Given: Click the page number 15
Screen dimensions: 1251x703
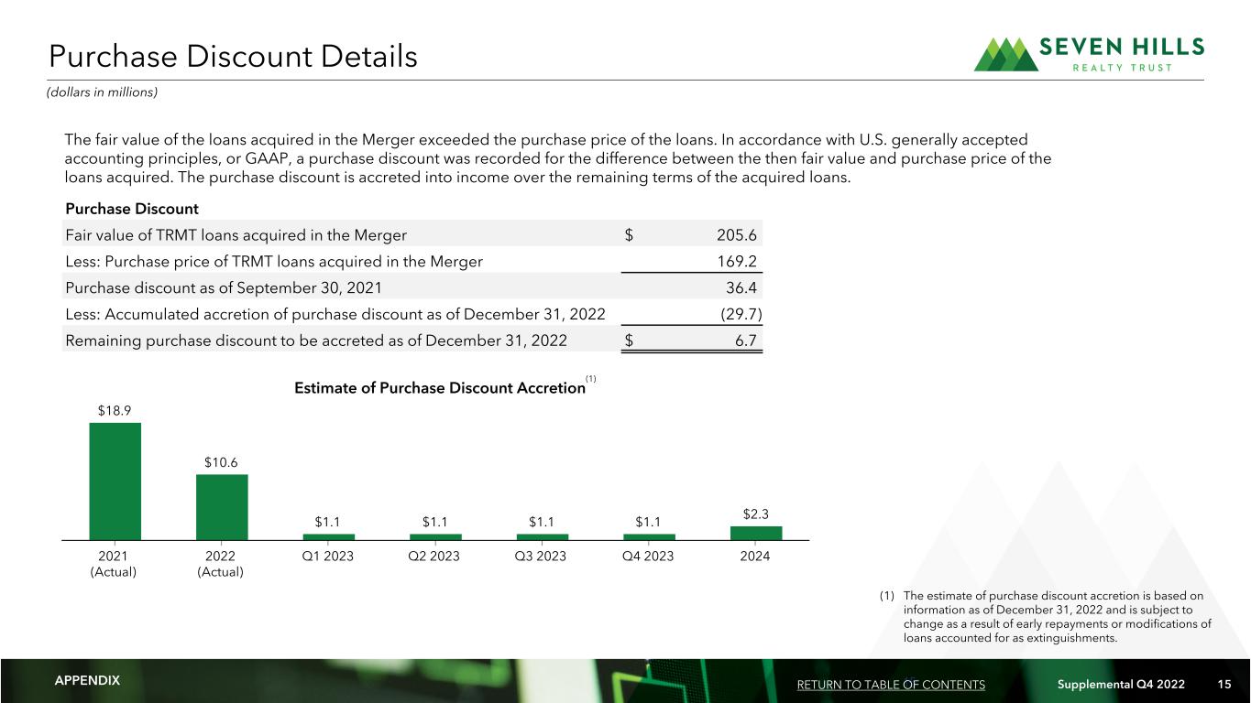Looking at the screenshot, I should [1224, 685].
